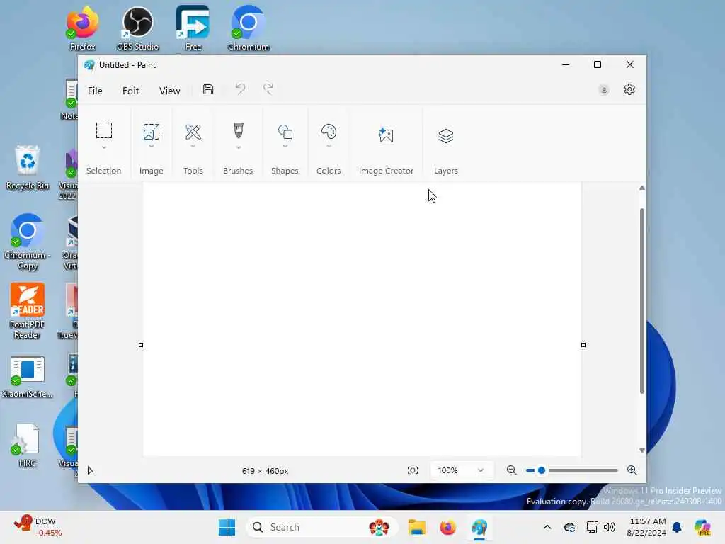The image size is (725, 544).
Task: Select the Firefox desktop shortcut
Action: tap(82, 28)
